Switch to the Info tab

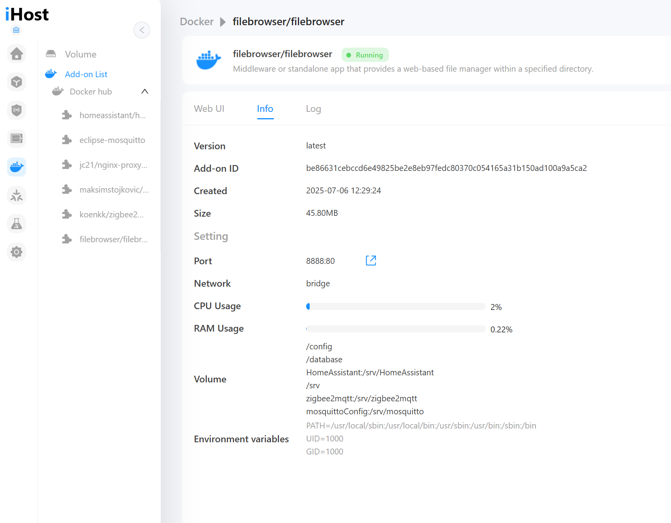tap(265, 109)
